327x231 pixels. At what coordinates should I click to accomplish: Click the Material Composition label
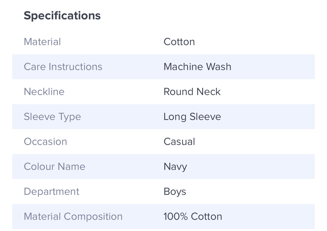click(73, 216)
